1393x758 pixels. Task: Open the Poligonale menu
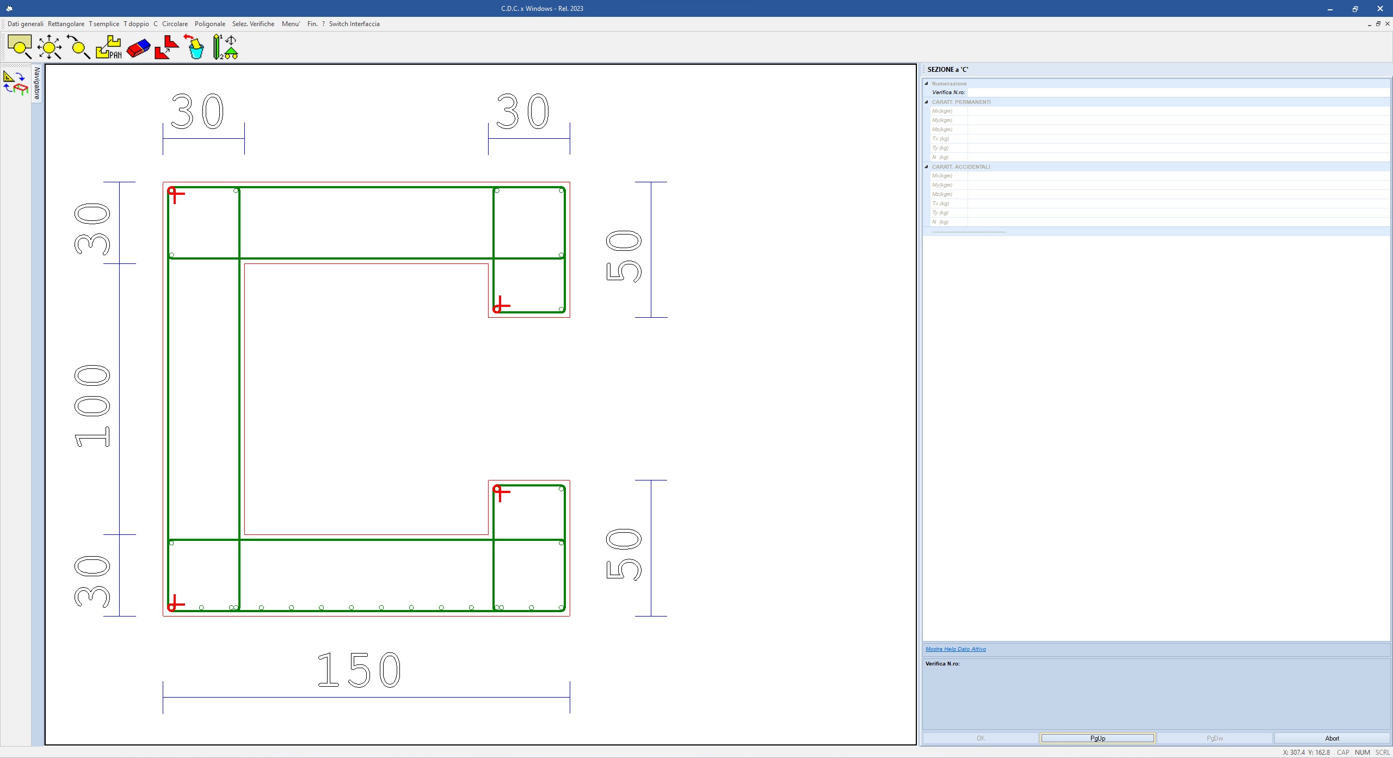click(210, 24)
